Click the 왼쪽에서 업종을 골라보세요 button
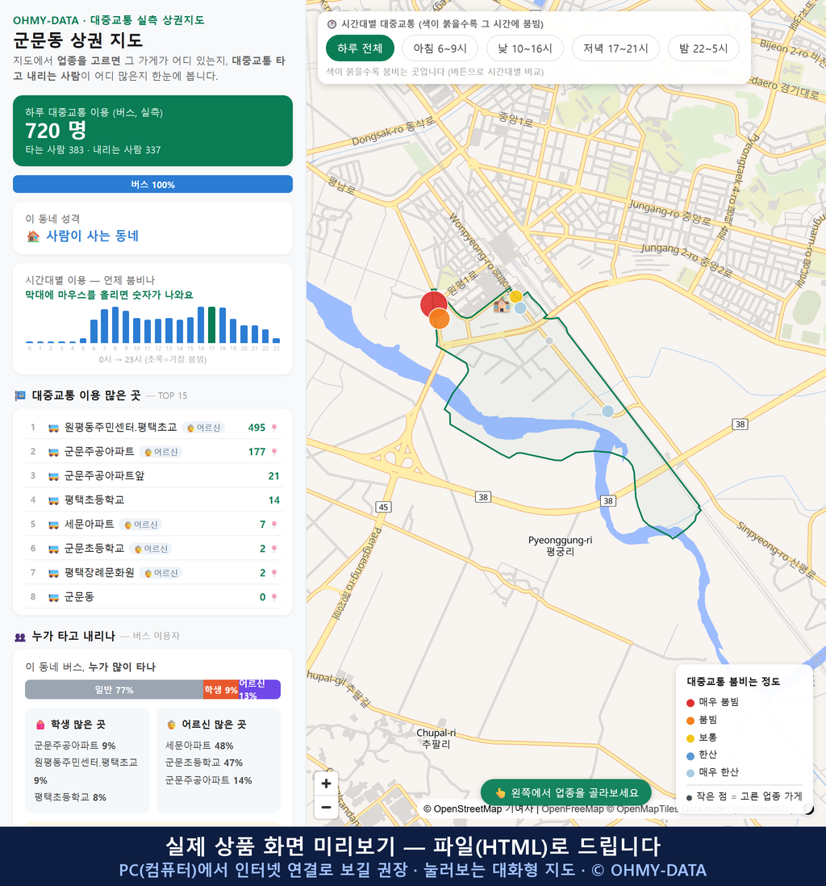 (565, 792)
